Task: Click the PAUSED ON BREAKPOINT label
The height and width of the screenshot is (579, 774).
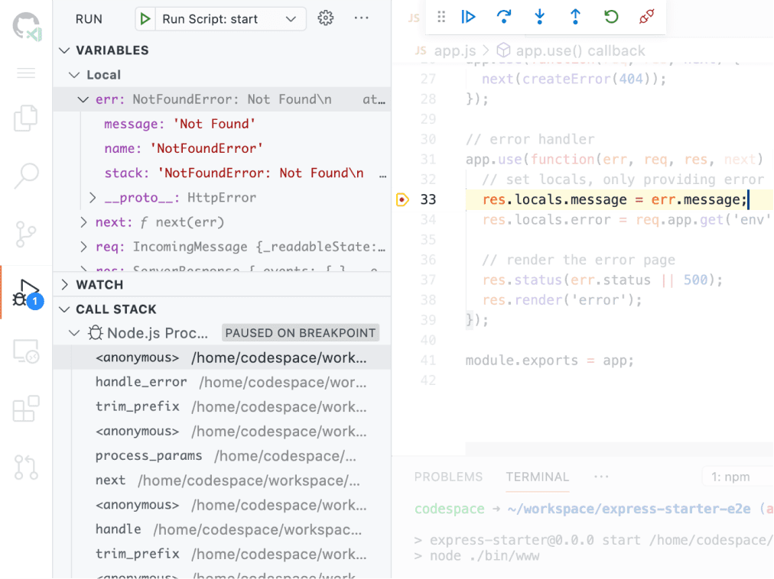Action: click(x=300, y=333)
